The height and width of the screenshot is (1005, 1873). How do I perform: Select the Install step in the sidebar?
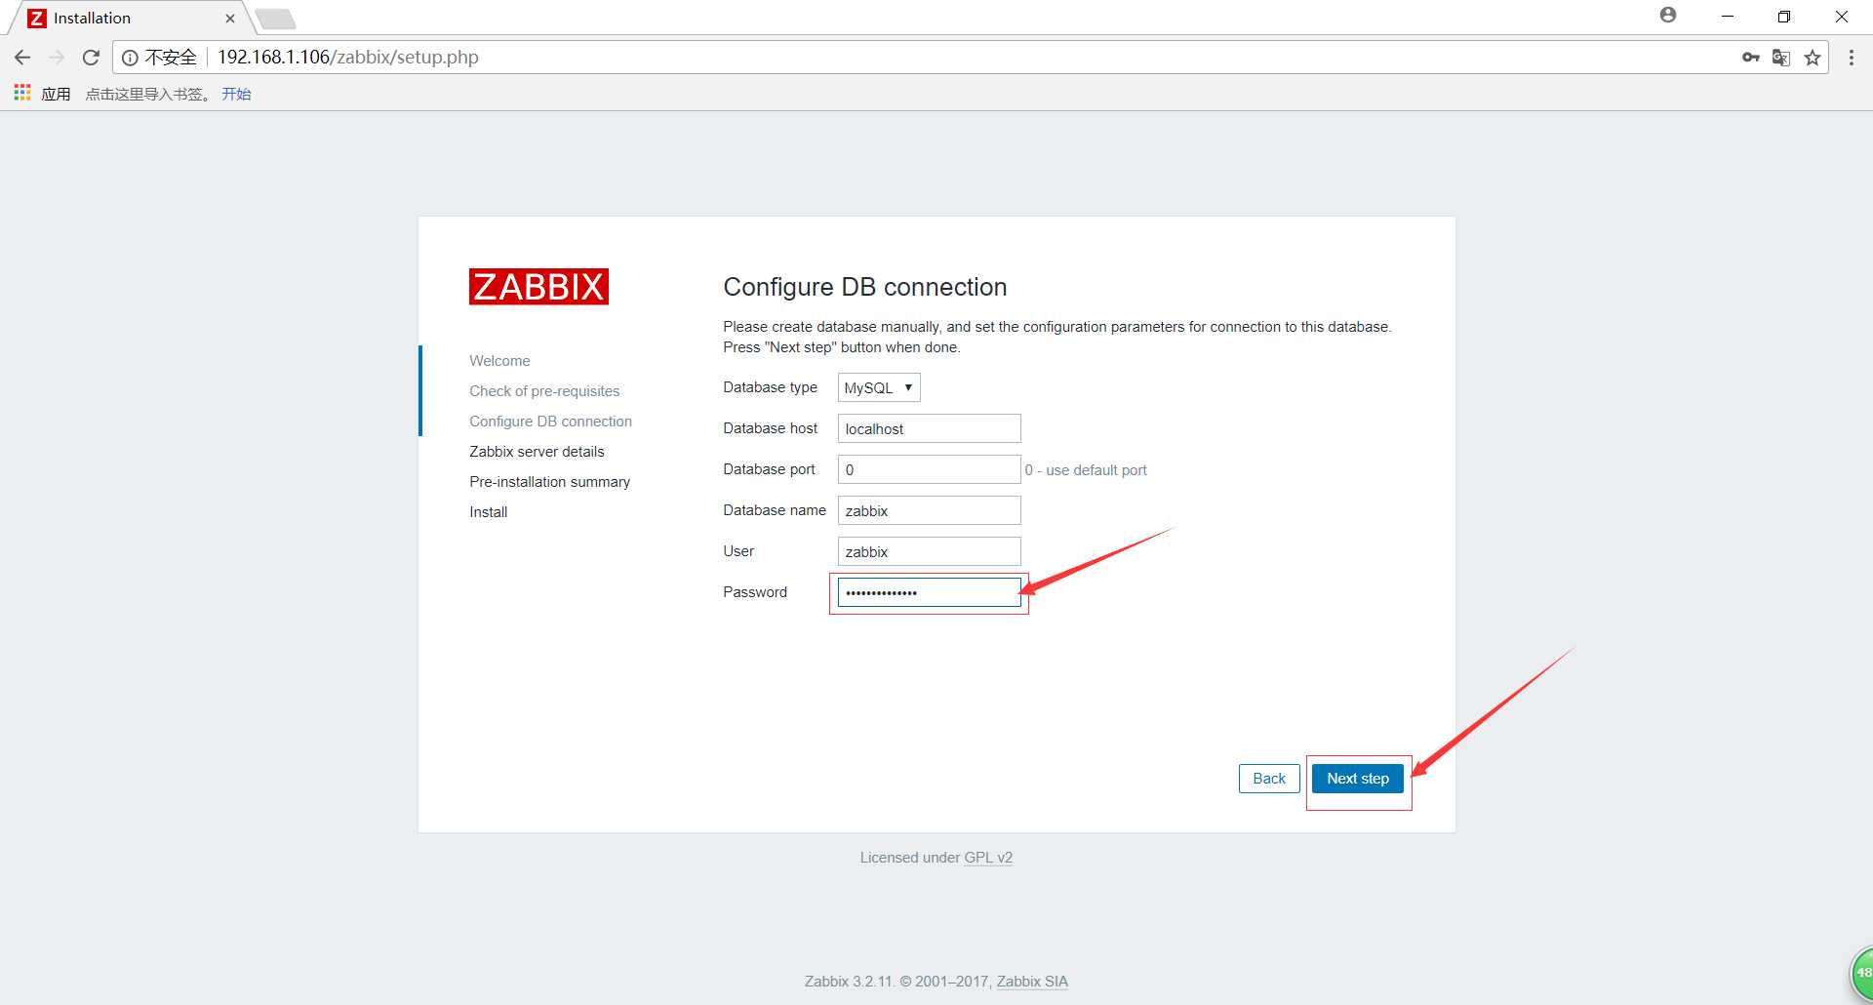point(488,512)
